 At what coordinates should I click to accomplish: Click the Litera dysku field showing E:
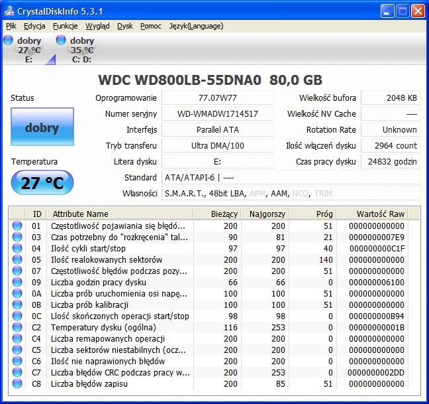tap(218, 161)
